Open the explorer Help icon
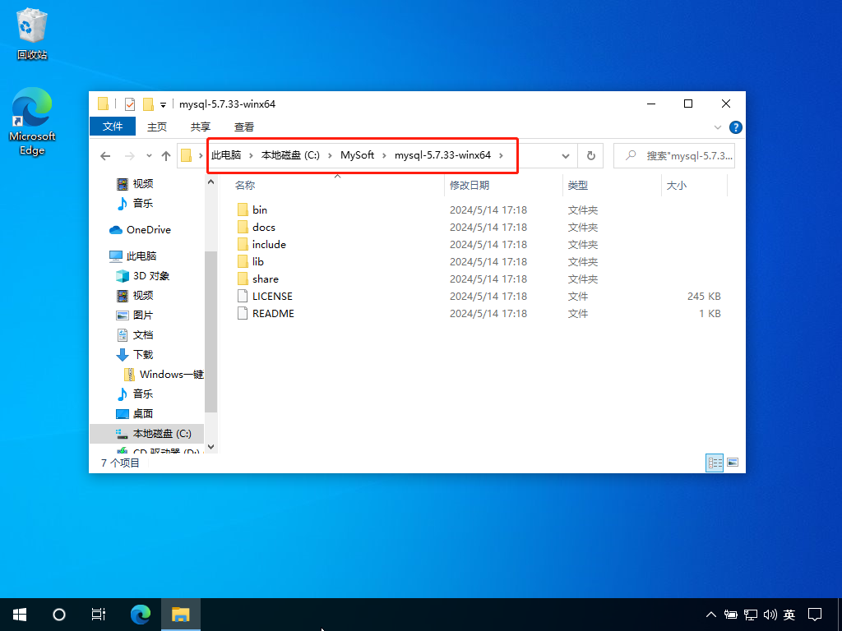Screen dimensions: 842x631 [x=736, y=127]
